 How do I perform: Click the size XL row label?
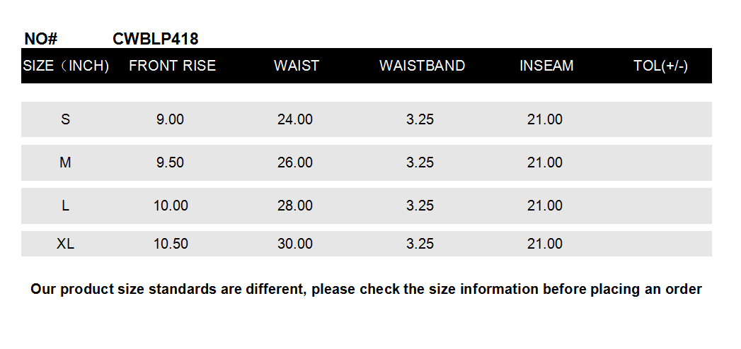66,244
